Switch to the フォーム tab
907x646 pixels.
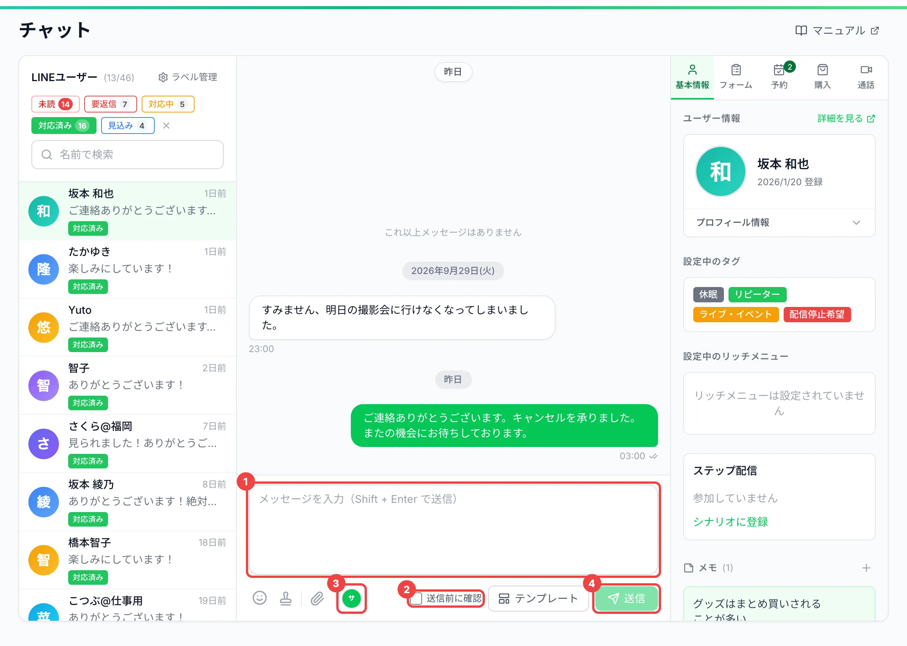coord(735,77)
